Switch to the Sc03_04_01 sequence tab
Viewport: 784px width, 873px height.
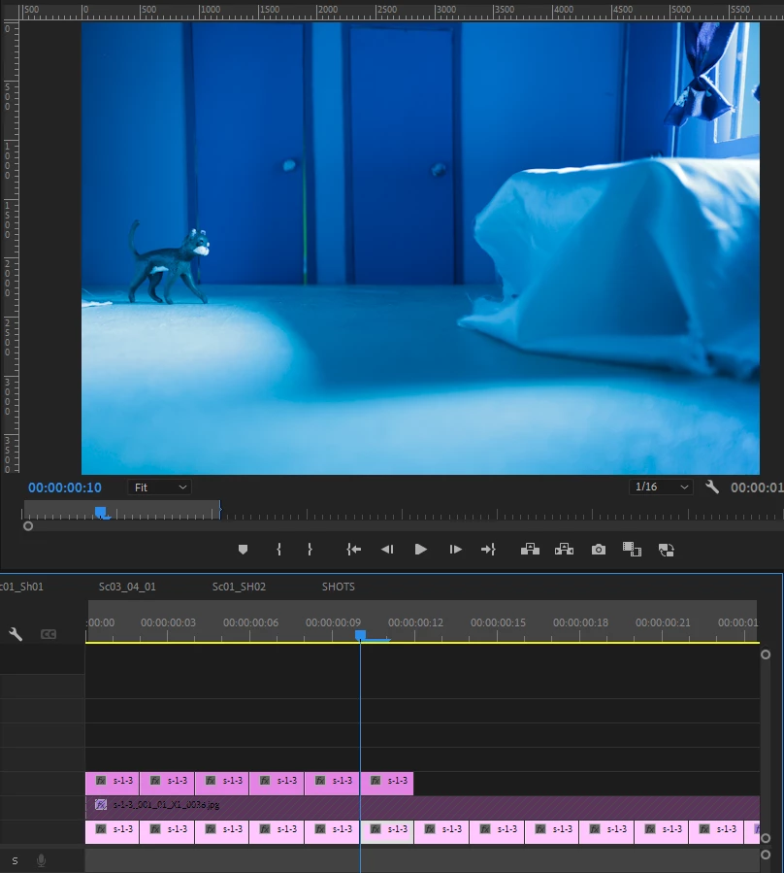tap(127, 587)
